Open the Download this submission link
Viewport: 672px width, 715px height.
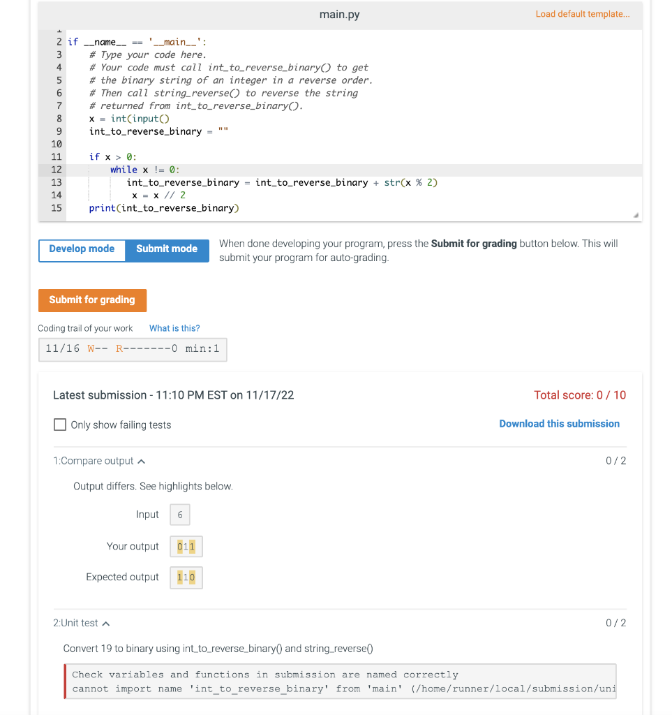[559, 424]
